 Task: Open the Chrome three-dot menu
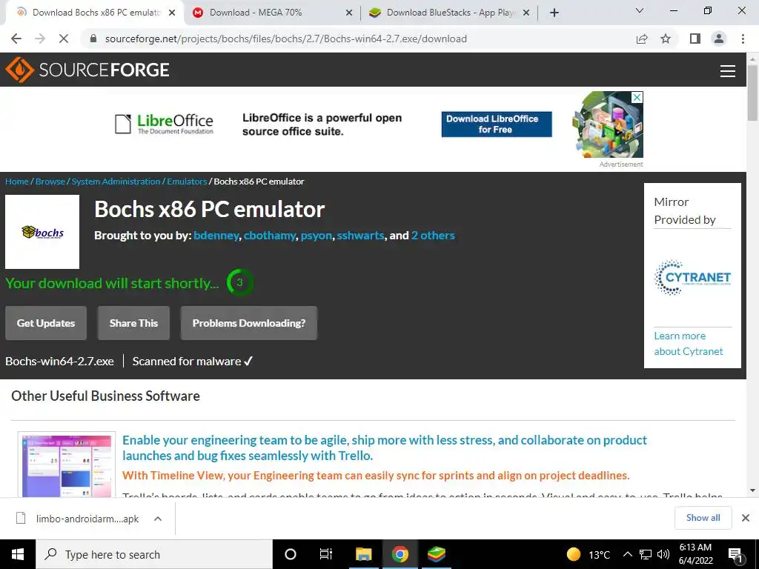coord(743,39)
